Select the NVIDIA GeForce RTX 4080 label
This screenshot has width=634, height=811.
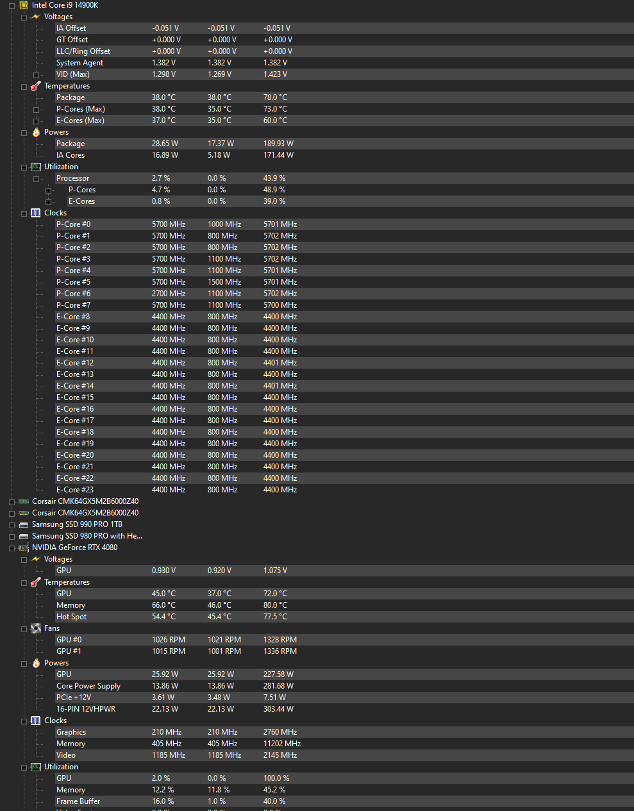pyautogui.click(x=74, y=548)
